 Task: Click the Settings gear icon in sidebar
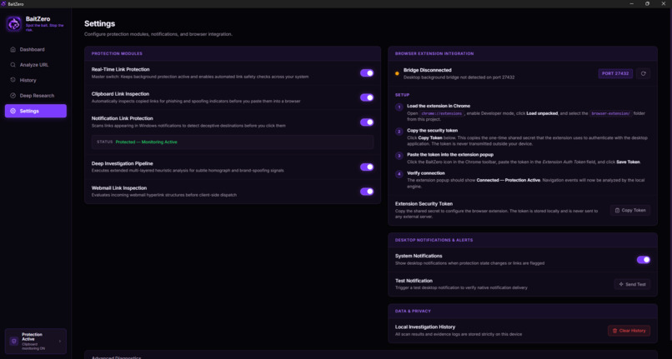[x=13, y=111]
